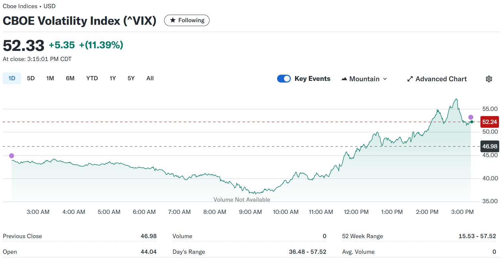Click purple key event marker near 3:00 PM
The width and height of the screenshot is (501, 258).
click(471, 117)
